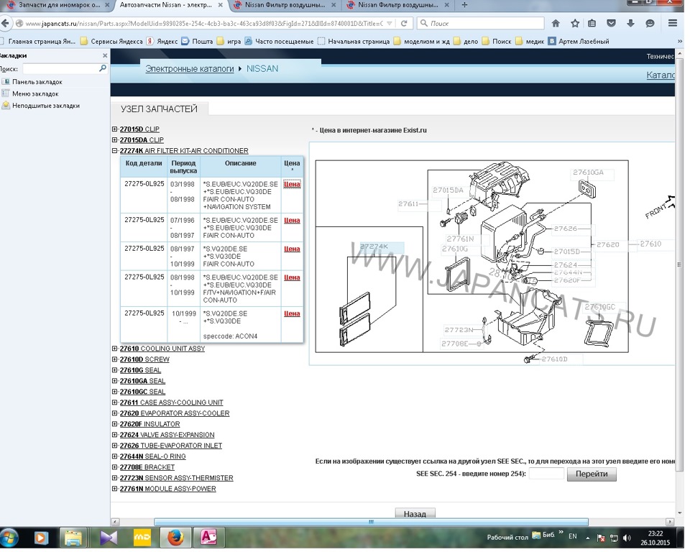The image size is (690, 552).
Task: Show hidden tray icons arrow
Action: click(587, 538)
